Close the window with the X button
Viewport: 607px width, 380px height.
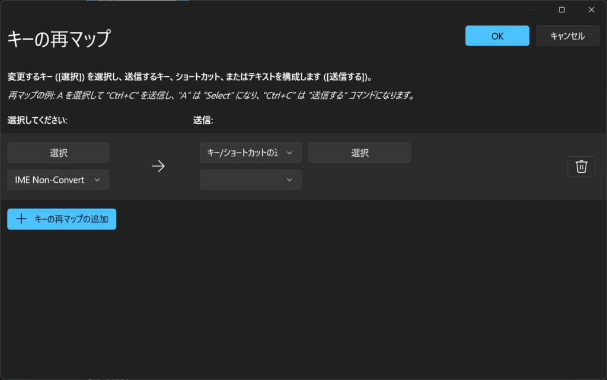coord(591,9)
